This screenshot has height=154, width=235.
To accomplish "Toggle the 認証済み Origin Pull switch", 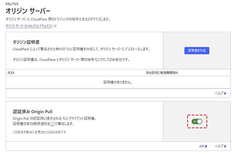I will tap(197, 121).
